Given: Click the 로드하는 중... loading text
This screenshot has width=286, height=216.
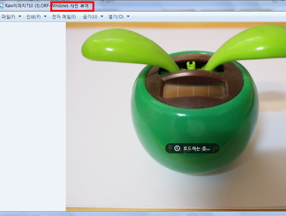Looking at the screenshot, I should click(x=196, y=148).
